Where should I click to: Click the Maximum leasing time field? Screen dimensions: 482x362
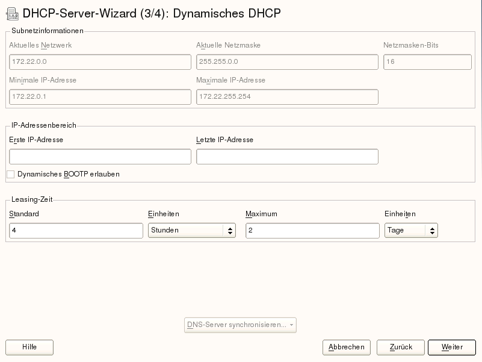pos(312,231)
